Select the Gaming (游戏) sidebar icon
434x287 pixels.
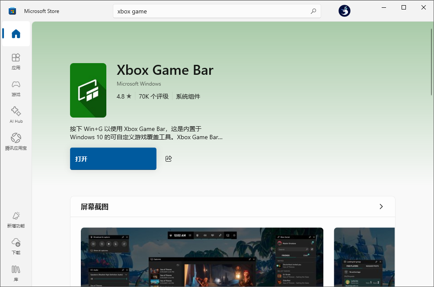click(x=16, y=89)
